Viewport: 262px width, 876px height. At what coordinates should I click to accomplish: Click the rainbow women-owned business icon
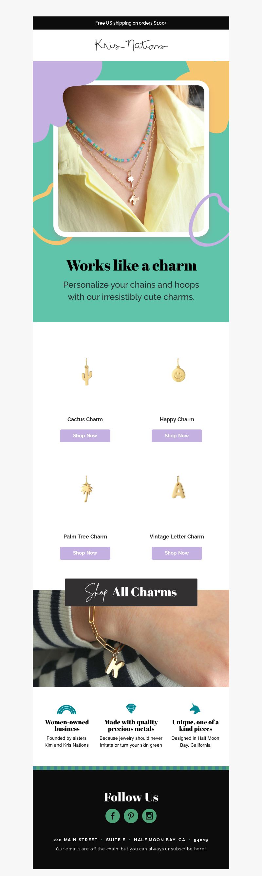point(66,709)
